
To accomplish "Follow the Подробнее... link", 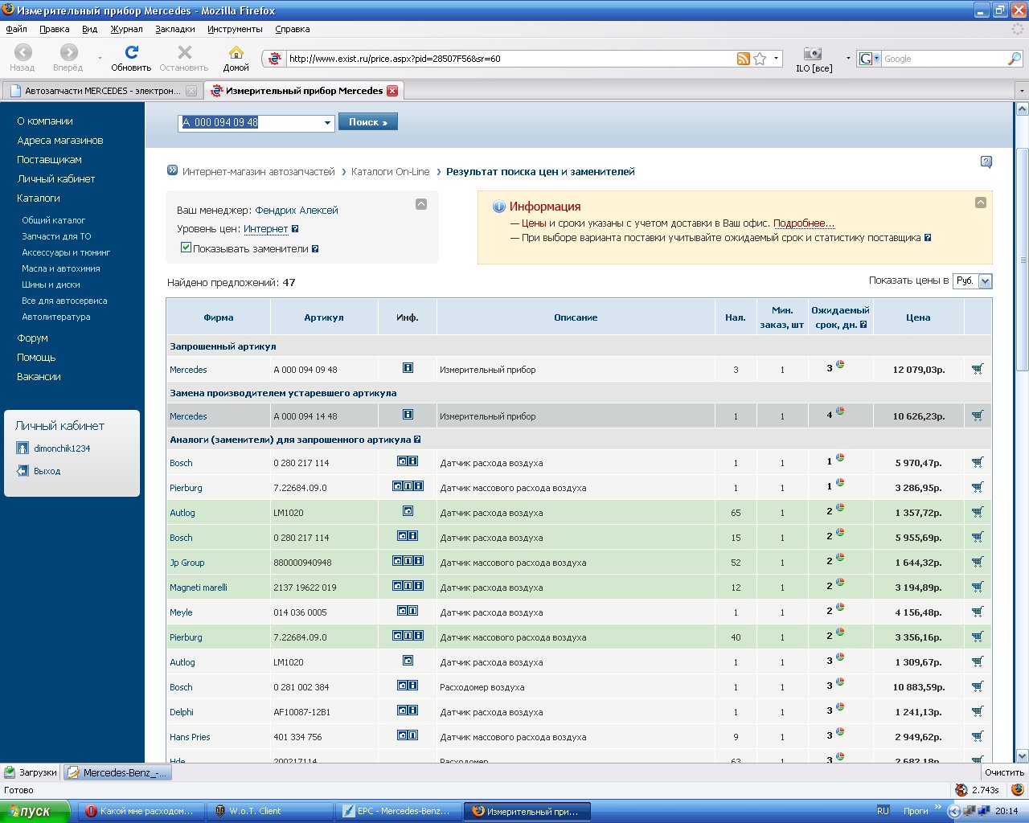I will (x=804, y=223).
